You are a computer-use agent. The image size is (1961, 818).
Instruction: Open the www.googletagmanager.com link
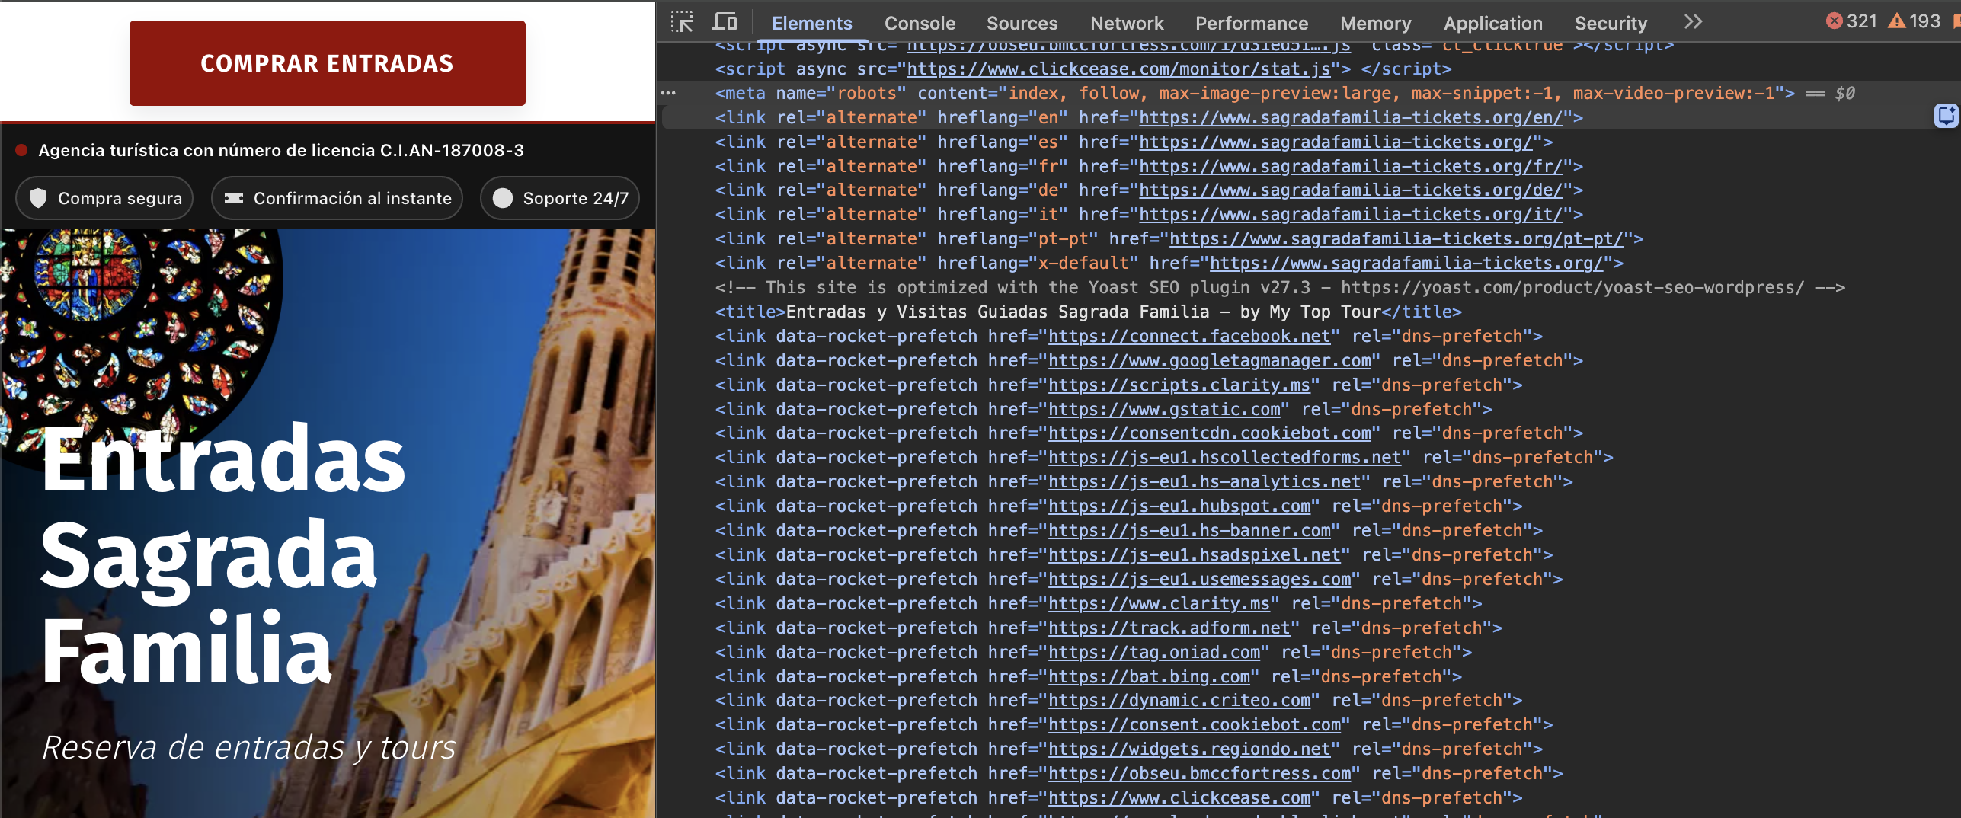pyautogui.click(x=1209, y=360)
